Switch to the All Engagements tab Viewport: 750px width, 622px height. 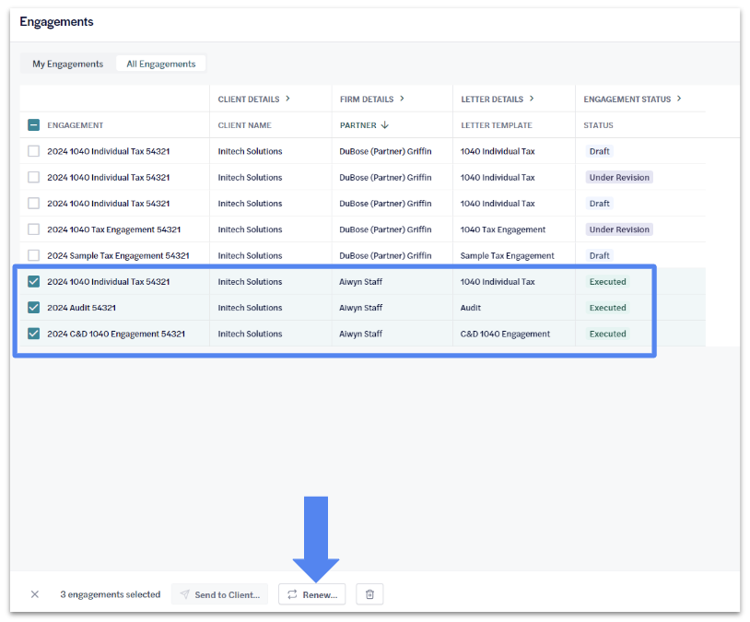160,64
